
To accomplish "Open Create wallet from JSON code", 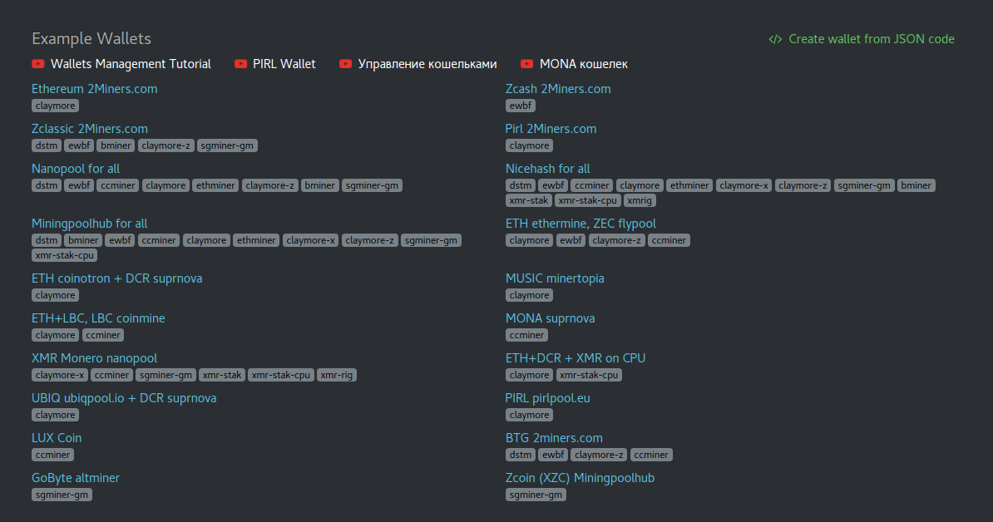I will (x=871, y=39).
